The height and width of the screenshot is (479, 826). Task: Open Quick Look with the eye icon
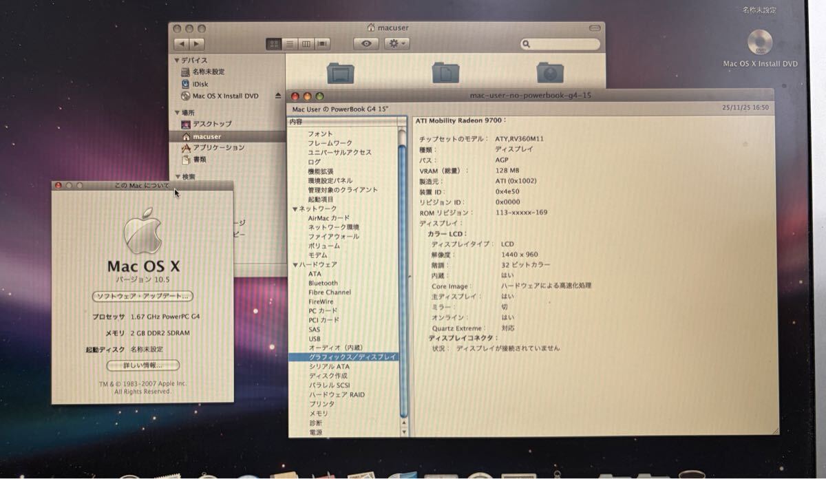pos(366,43)
